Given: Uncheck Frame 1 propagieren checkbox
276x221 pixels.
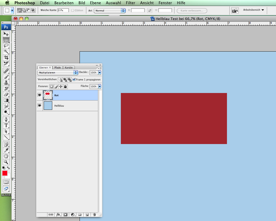Looking at the screenshot, I should pos(74,80).
